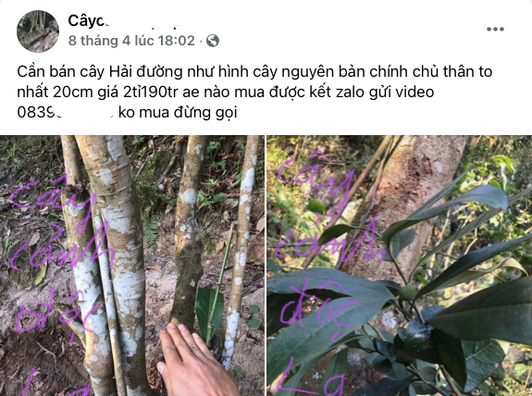The width and height of the screenshot is (532, 396).
Task: Click the phone number starting with 0839
Action: click(x=65, y=112)
